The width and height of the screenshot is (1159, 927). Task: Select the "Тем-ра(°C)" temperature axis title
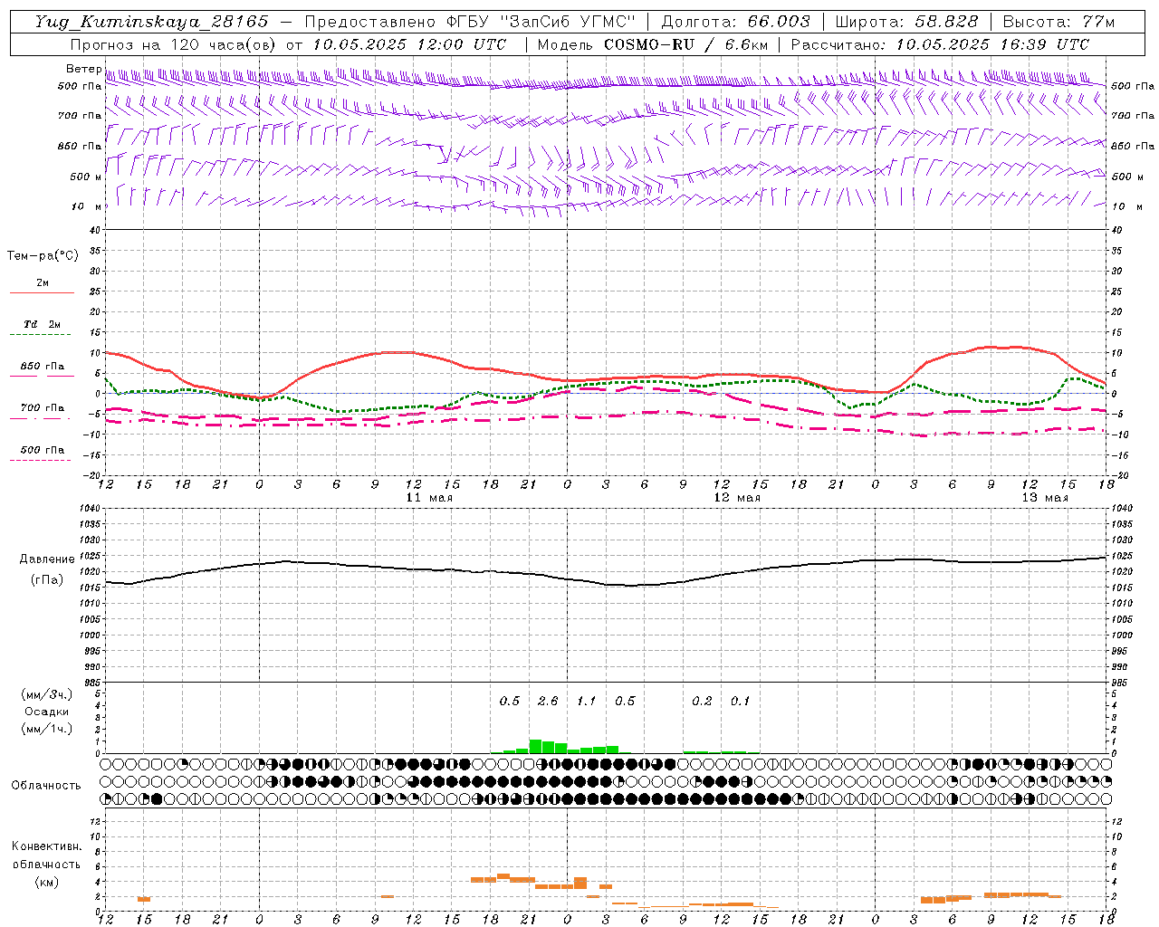point(43,256)
